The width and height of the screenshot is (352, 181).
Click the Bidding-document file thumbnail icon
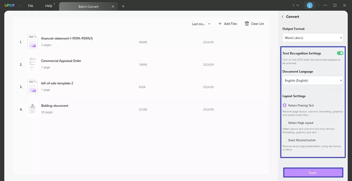click(x=32, y=108)
